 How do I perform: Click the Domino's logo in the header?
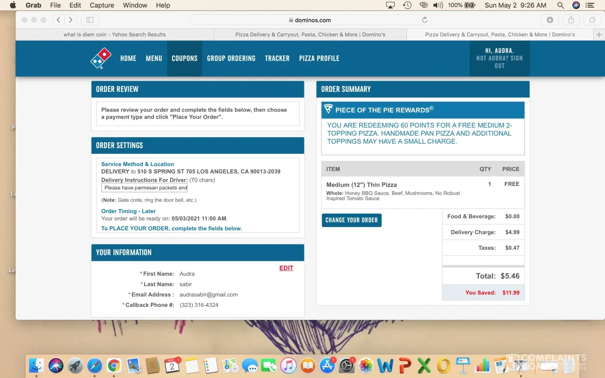101,58
